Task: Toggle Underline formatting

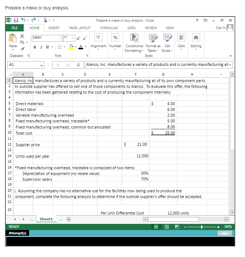Action: click(x=47, y=47)
